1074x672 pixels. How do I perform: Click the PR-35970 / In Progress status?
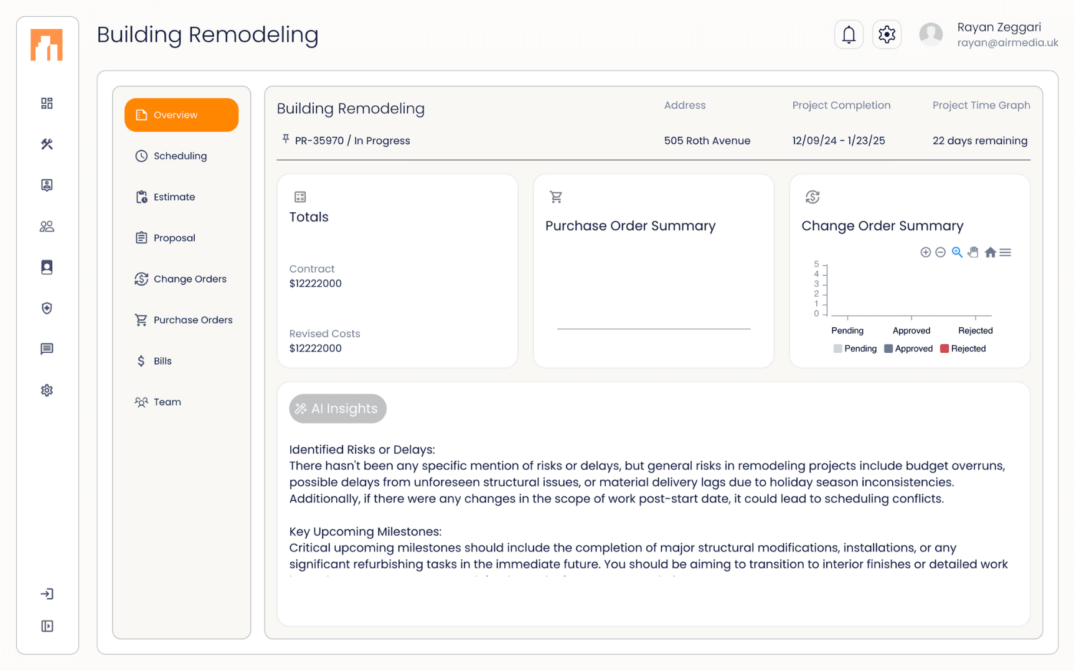coord(352,141)
